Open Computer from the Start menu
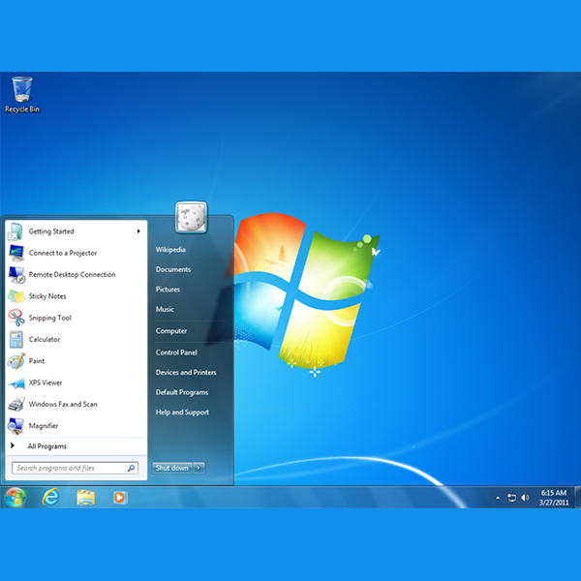This screenshot has height=581, width=581. (x=171, y=331)
